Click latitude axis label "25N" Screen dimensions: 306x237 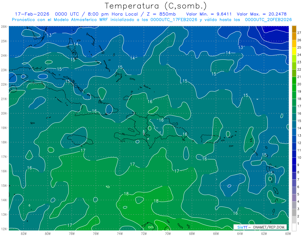[4, 41]
